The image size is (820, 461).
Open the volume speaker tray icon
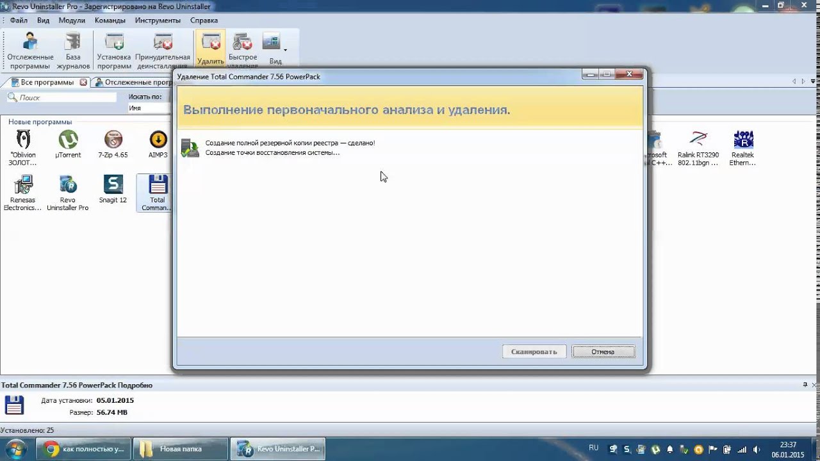[757, 449]
